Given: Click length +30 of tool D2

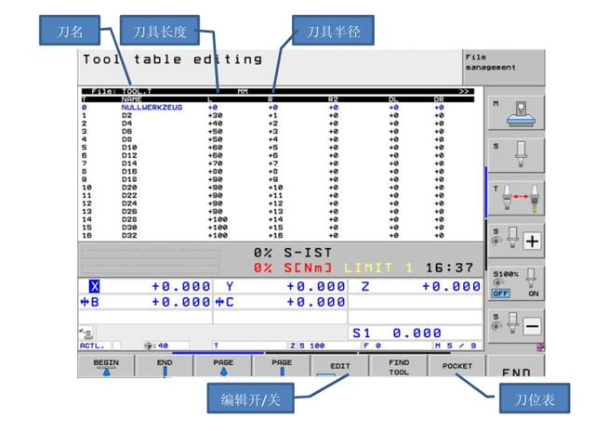Looking at the screenshot, I should pos(215,115).
